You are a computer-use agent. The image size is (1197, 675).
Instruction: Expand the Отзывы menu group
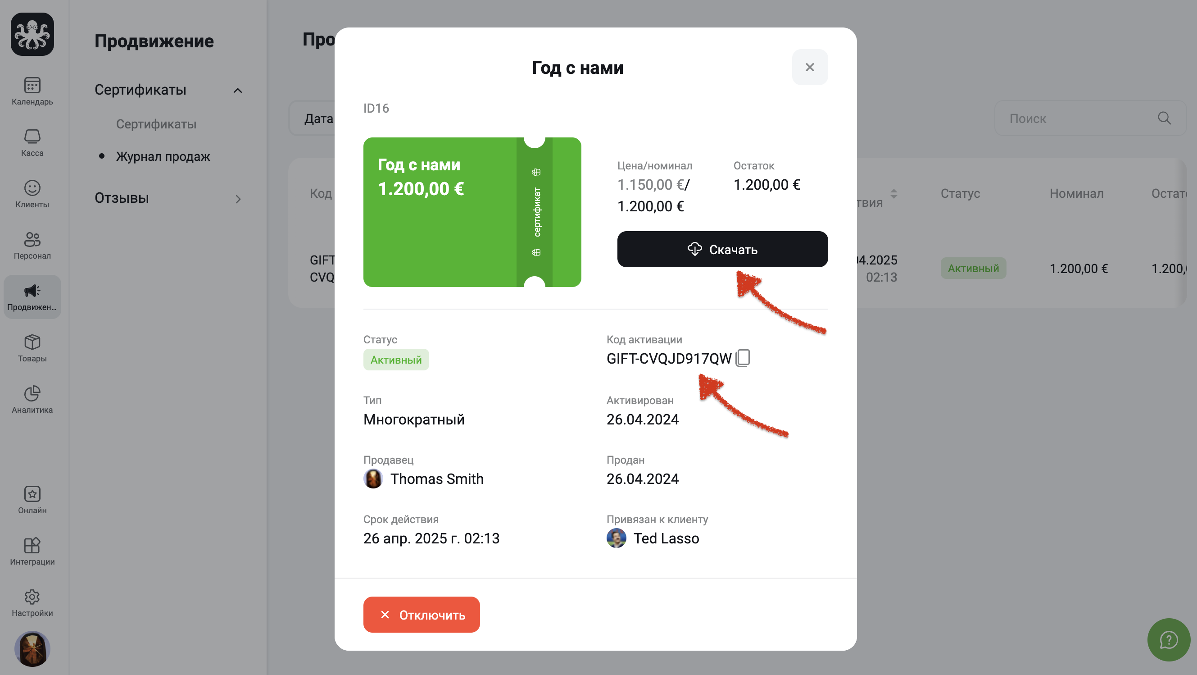tap(237, 199)
